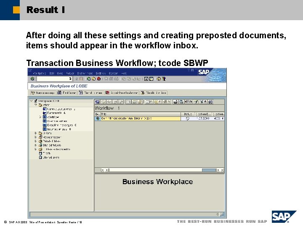This screenshot has width=303, height=227.
Task: Click the yellow Exit icon
Action: (94, 79)
